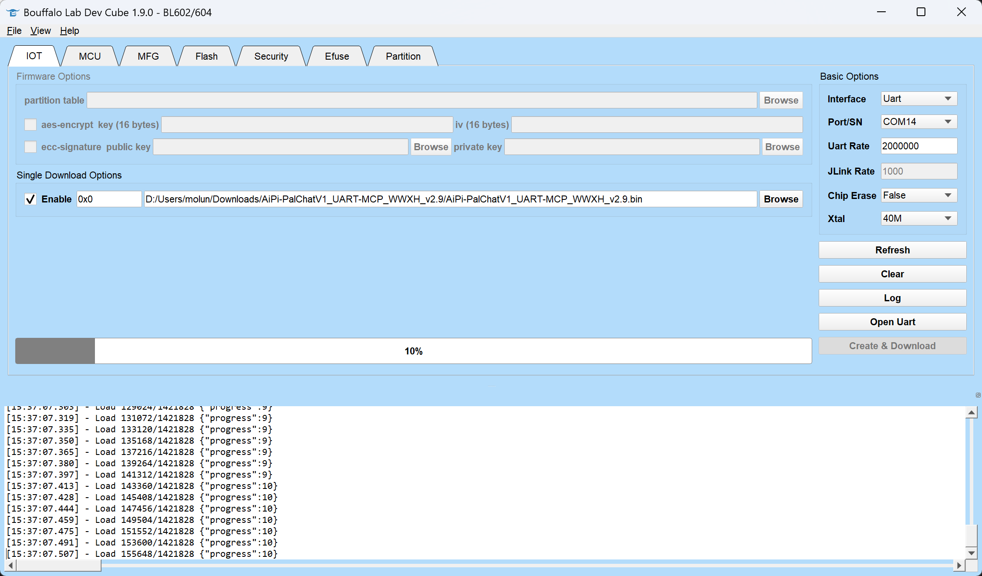Click the Basic Options heading
This screenshot has height=576, width=982.
[849, 76]
